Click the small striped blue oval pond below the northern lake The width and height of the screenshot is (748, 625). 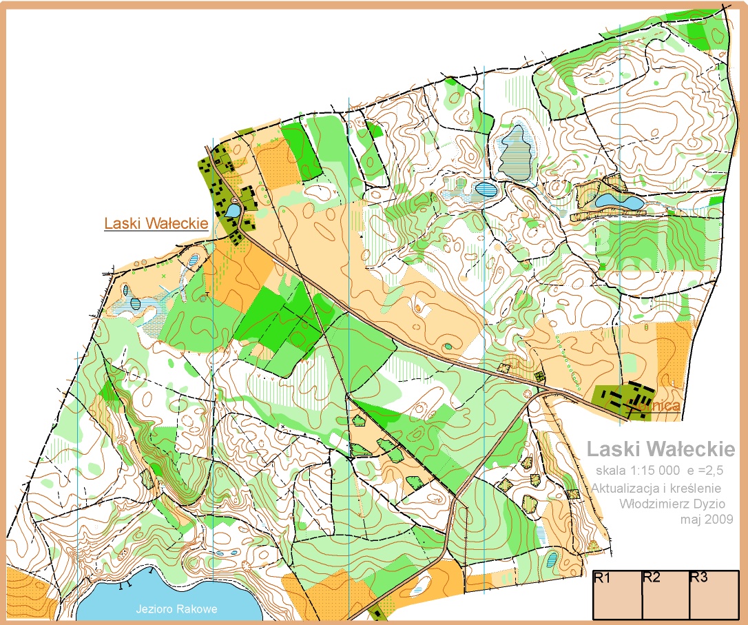486,187
